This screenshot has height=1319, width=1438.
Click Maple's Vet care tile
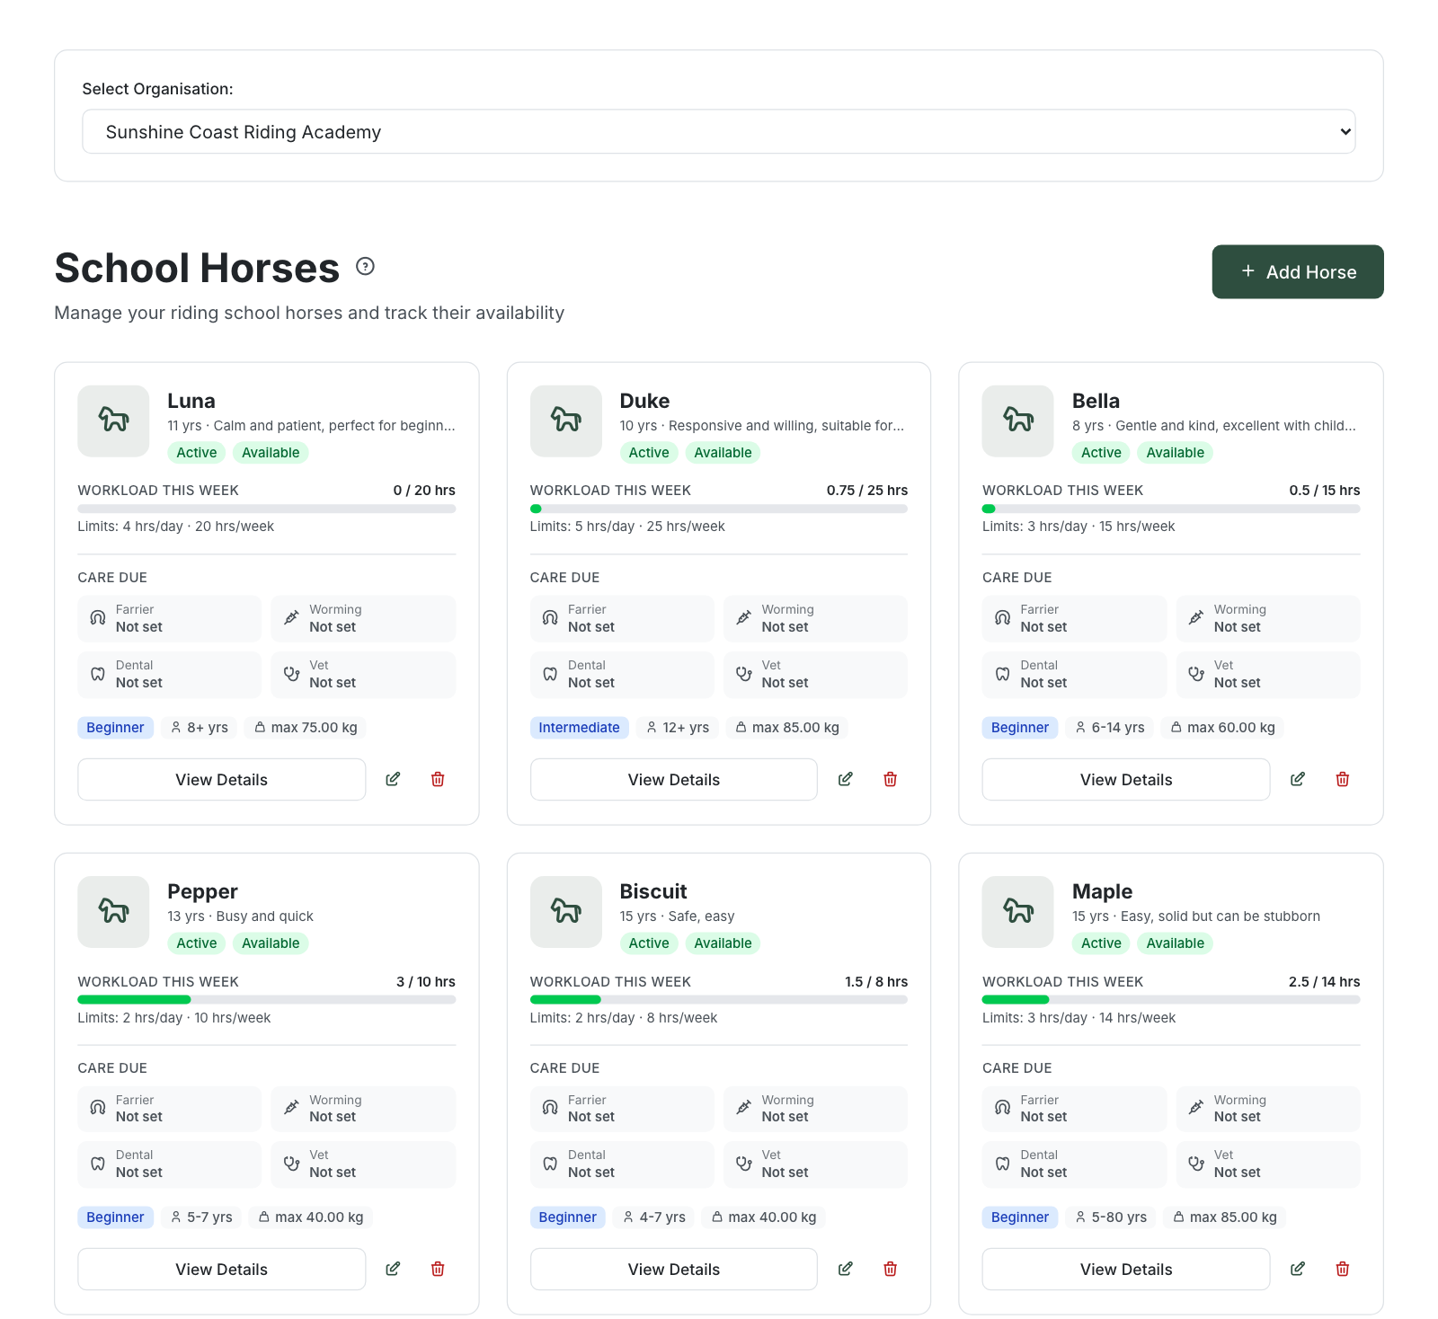coord(1268,1164)
